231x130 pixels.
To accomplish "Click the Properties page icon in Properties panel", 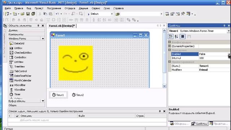I will tap(189, 36).
